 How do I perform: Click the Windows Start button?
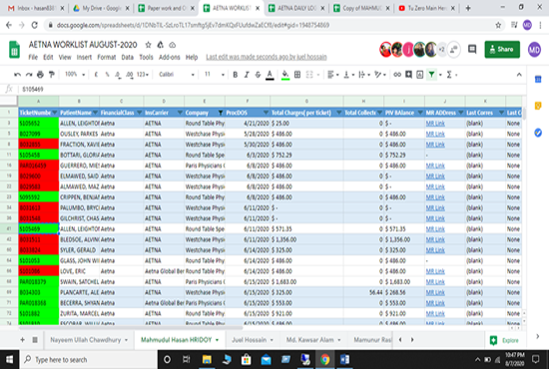[x=9, y=360]
